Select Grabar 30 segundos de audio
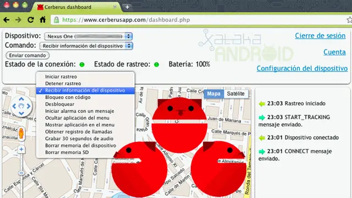 point(85,139)
